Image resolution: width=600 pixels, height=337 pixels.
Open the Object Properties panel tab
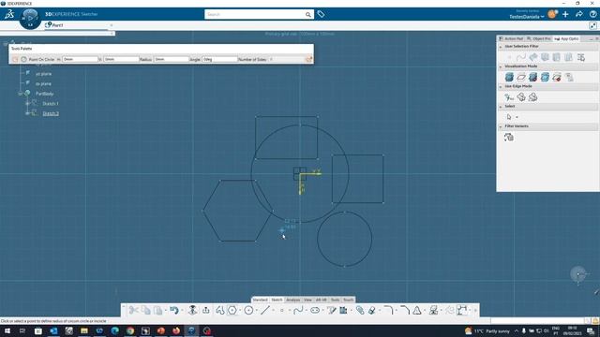pyautogui.click(x=539, y=38)
